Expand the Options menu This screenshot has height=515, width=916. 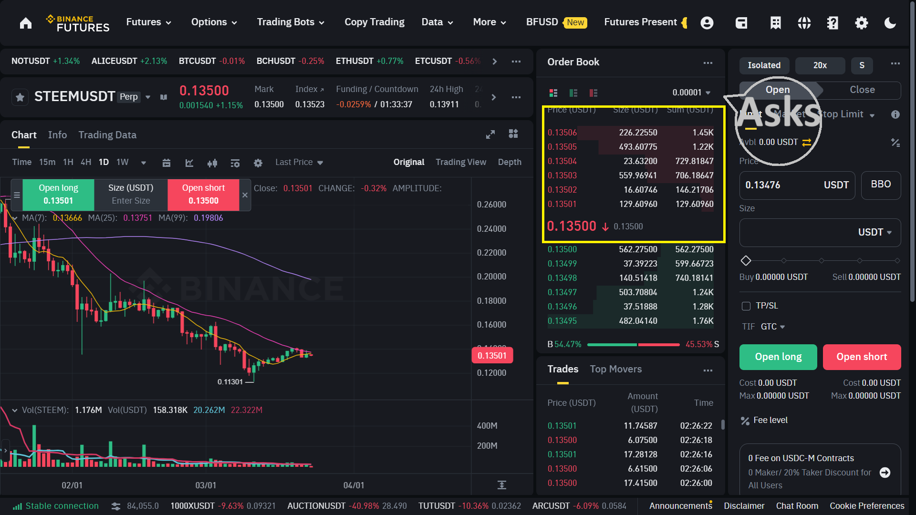coord(214,22)
